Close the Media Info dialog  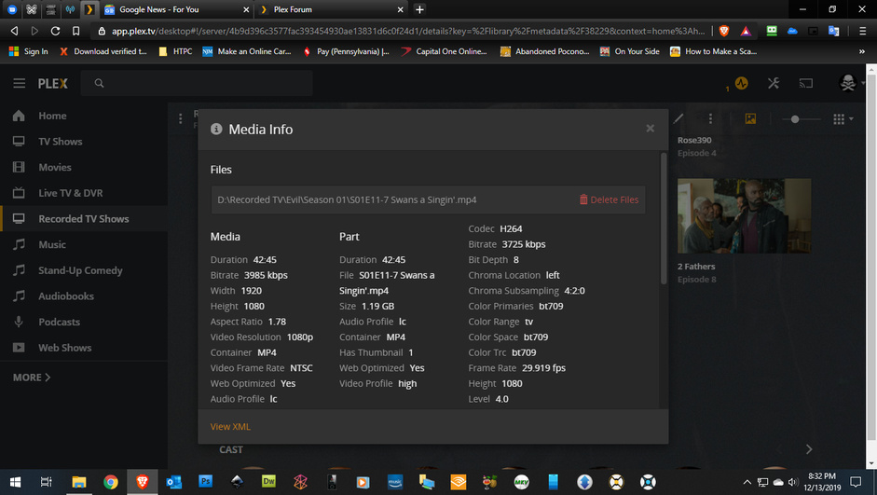tap(650, 129)
